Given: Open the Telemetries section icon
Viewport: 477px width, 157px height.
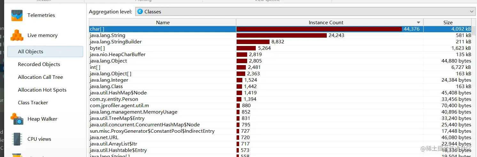Looking at the screenshot, I should click(x=17, y=15).
